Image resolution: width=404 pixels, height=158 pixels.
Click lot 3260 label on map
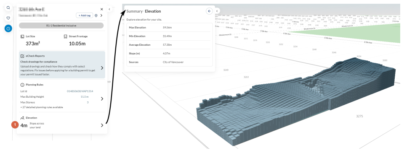(x=385, y=60)
